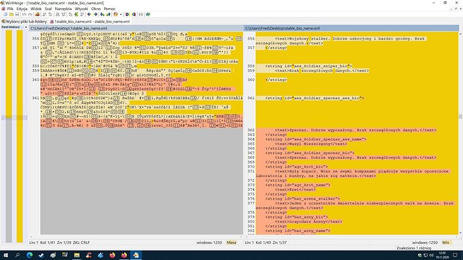The width and height of the screenshot is (463, 260).
Task: Open the dropdown arrow beside Options icon
Action: 121,14
